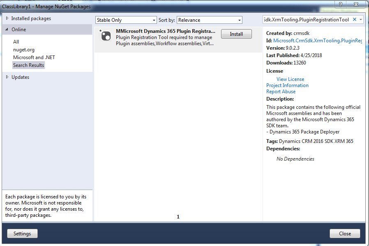Open the Settings button

[22, 234]
